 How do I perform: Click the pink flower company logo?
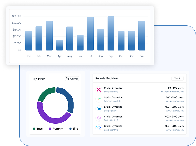[98, 89]
